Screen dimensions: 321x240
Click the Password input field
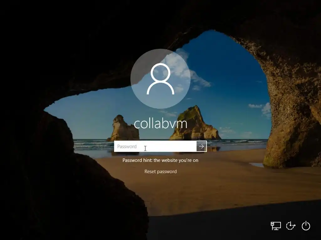pos(155,146)
